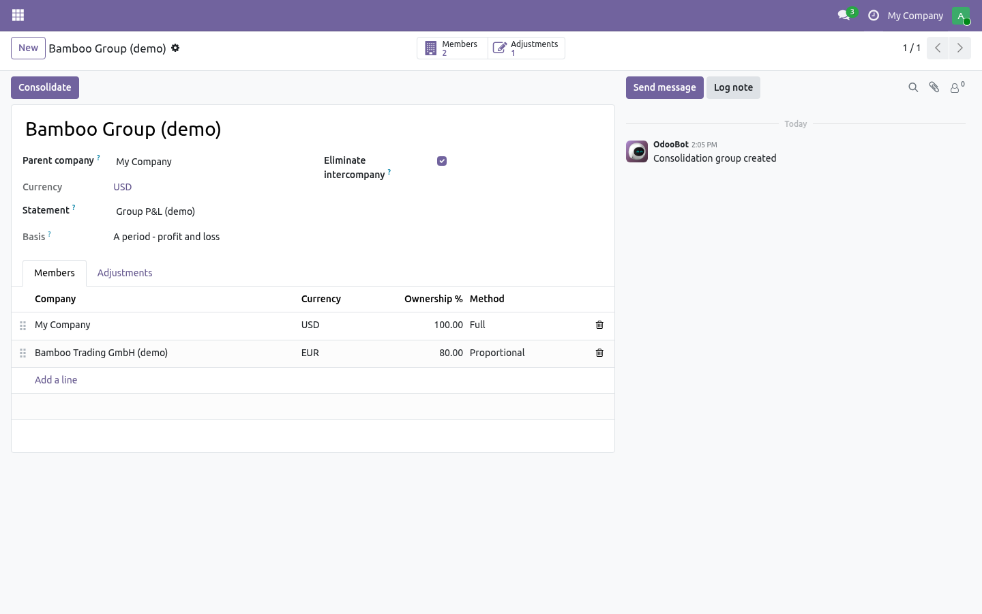
Task: Open the USD currency link
Action: pos(123,187)
